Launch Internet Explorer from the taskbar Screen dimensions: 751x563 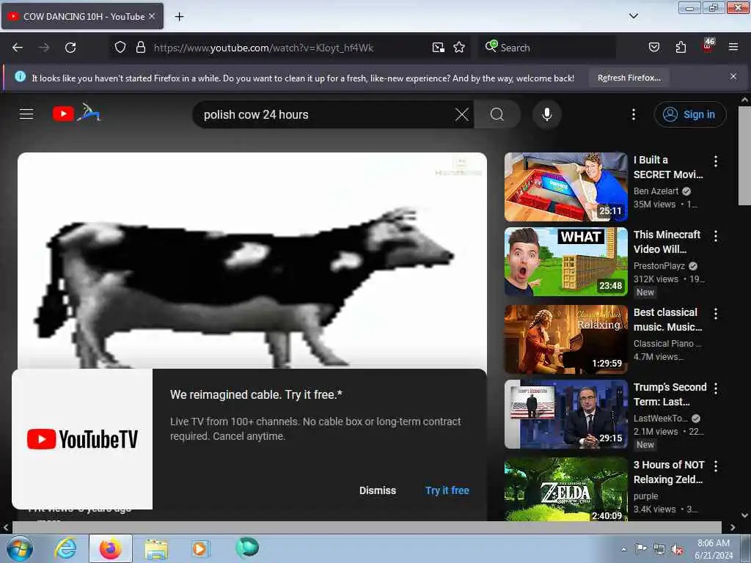(65, 548)
